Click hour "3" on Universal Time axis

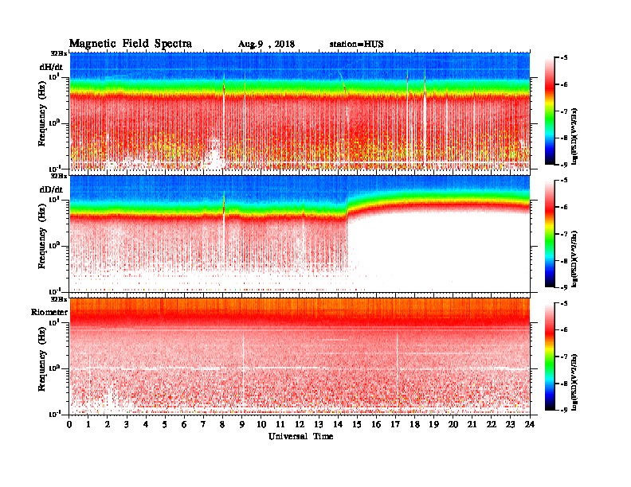click(x=127, y=424)
